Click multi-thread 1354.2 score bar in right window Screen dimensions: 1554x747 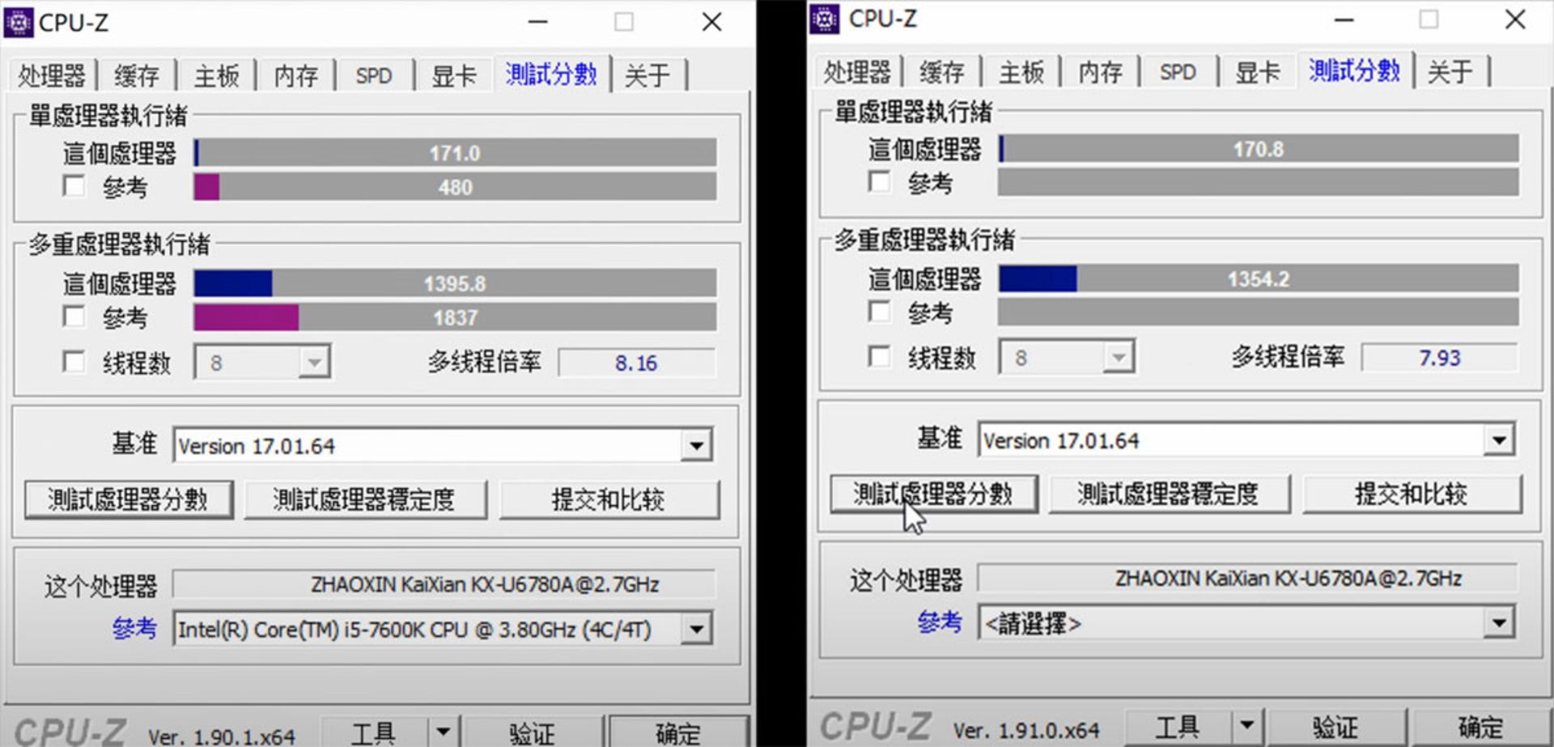pyautogui.click(x=1259, y=278)
